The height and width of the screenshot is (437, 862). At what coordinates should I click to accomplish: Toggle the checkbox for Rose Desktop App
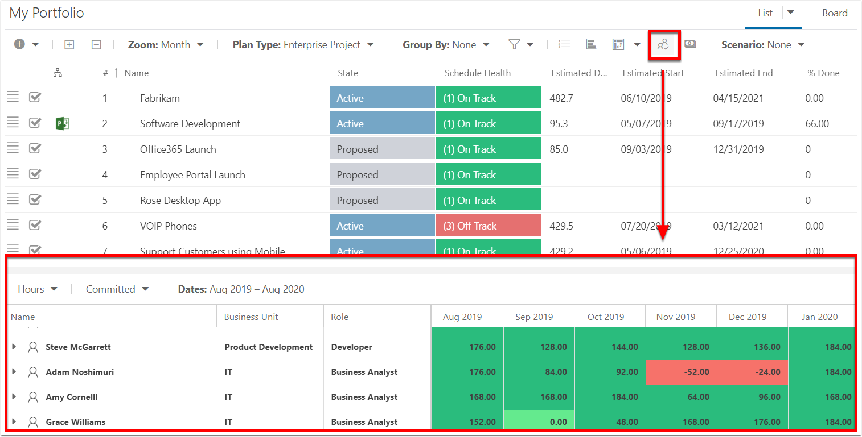(35, 199)
